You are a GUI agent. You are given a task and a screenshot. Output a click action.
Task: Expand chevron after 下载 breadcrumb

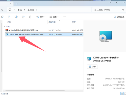click(24, 10)
